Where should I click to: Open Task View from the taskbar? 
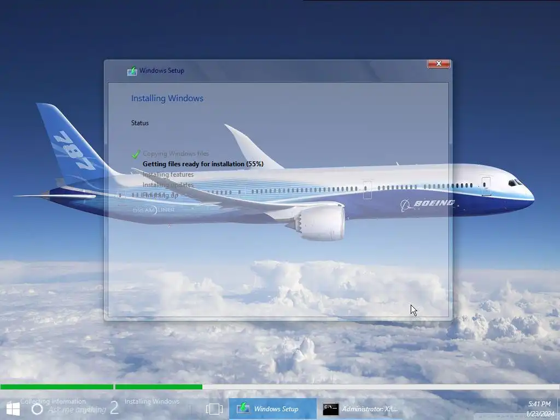[214, 409]
